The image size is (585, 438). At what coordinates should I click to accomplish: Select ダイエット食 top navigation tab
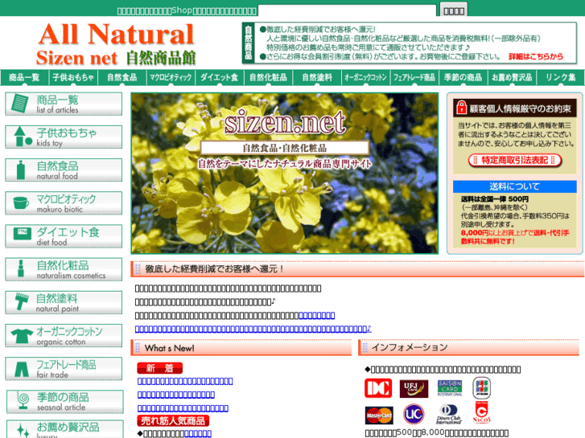click(220, 77)
